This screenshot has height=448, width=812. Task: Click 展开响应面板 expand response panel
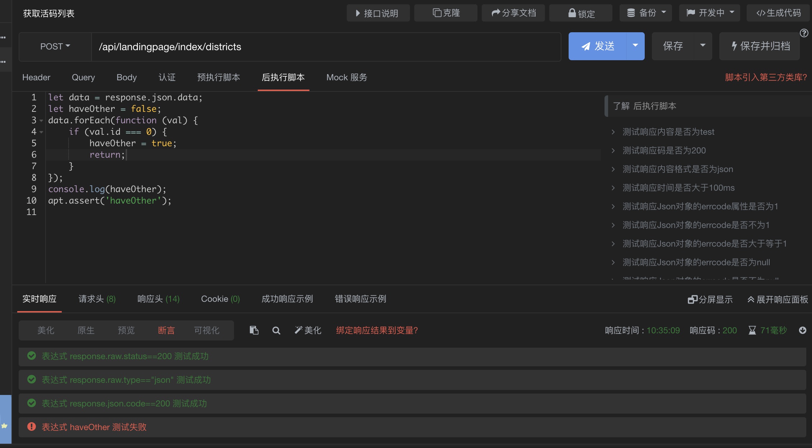(778, 300)
